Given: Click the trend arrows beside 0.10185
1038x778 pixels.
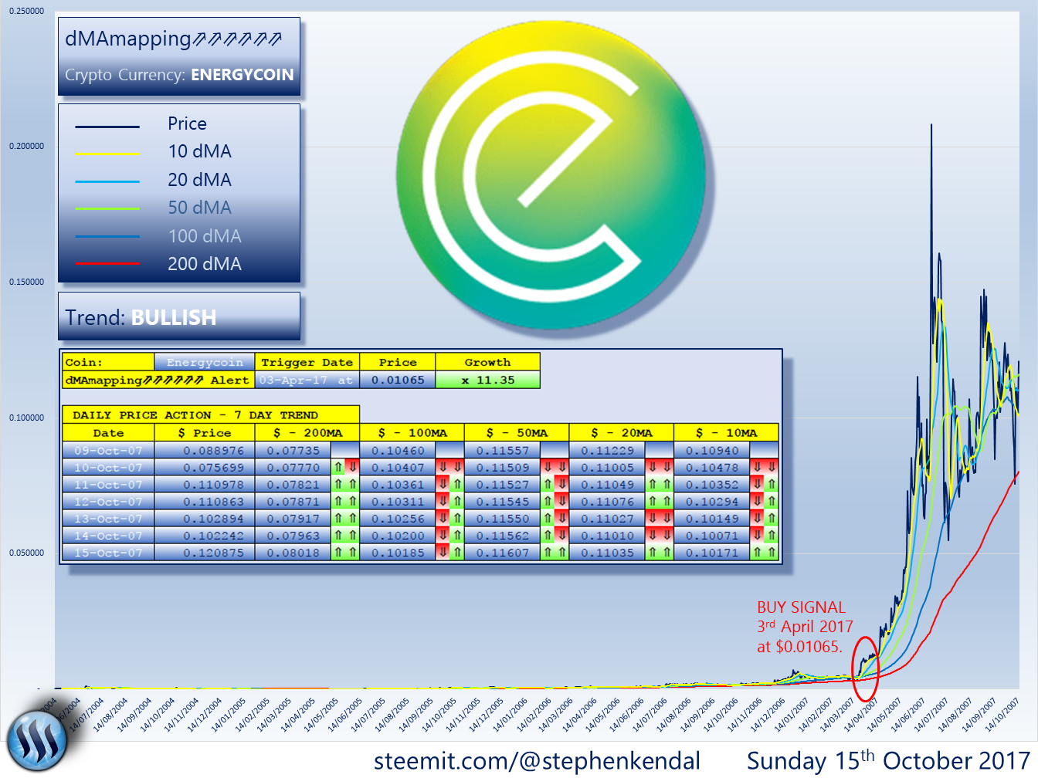Looking at the screenshot, I should [x=450, y=552].
